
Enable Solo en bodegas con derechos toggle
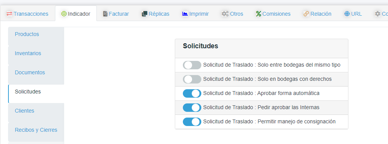pos(192,79)
